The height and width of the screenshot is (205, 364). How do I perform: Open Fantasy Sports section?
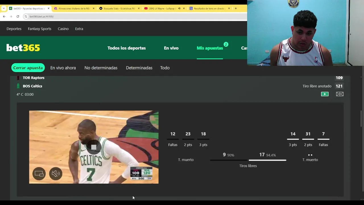40,29
